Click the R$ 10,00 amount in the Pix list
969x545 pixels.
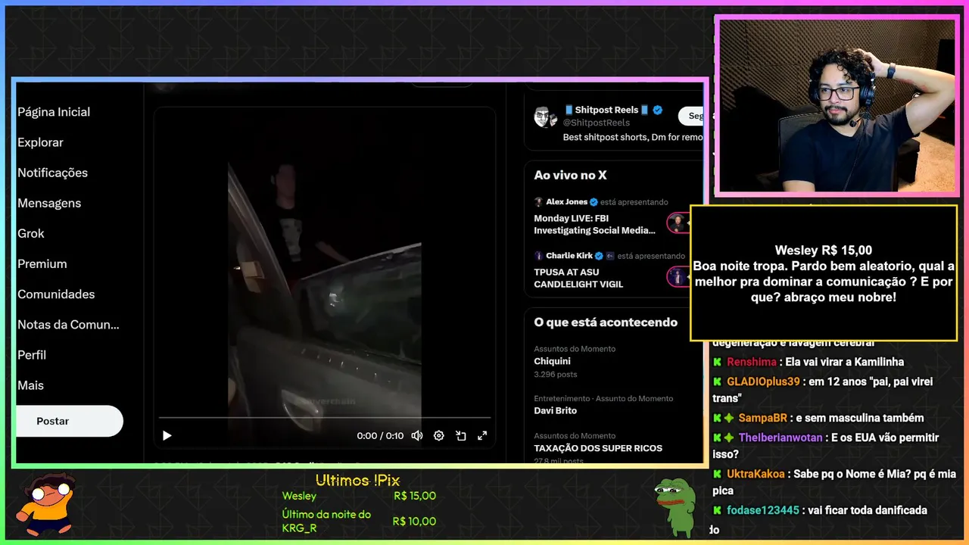[414, 522]
